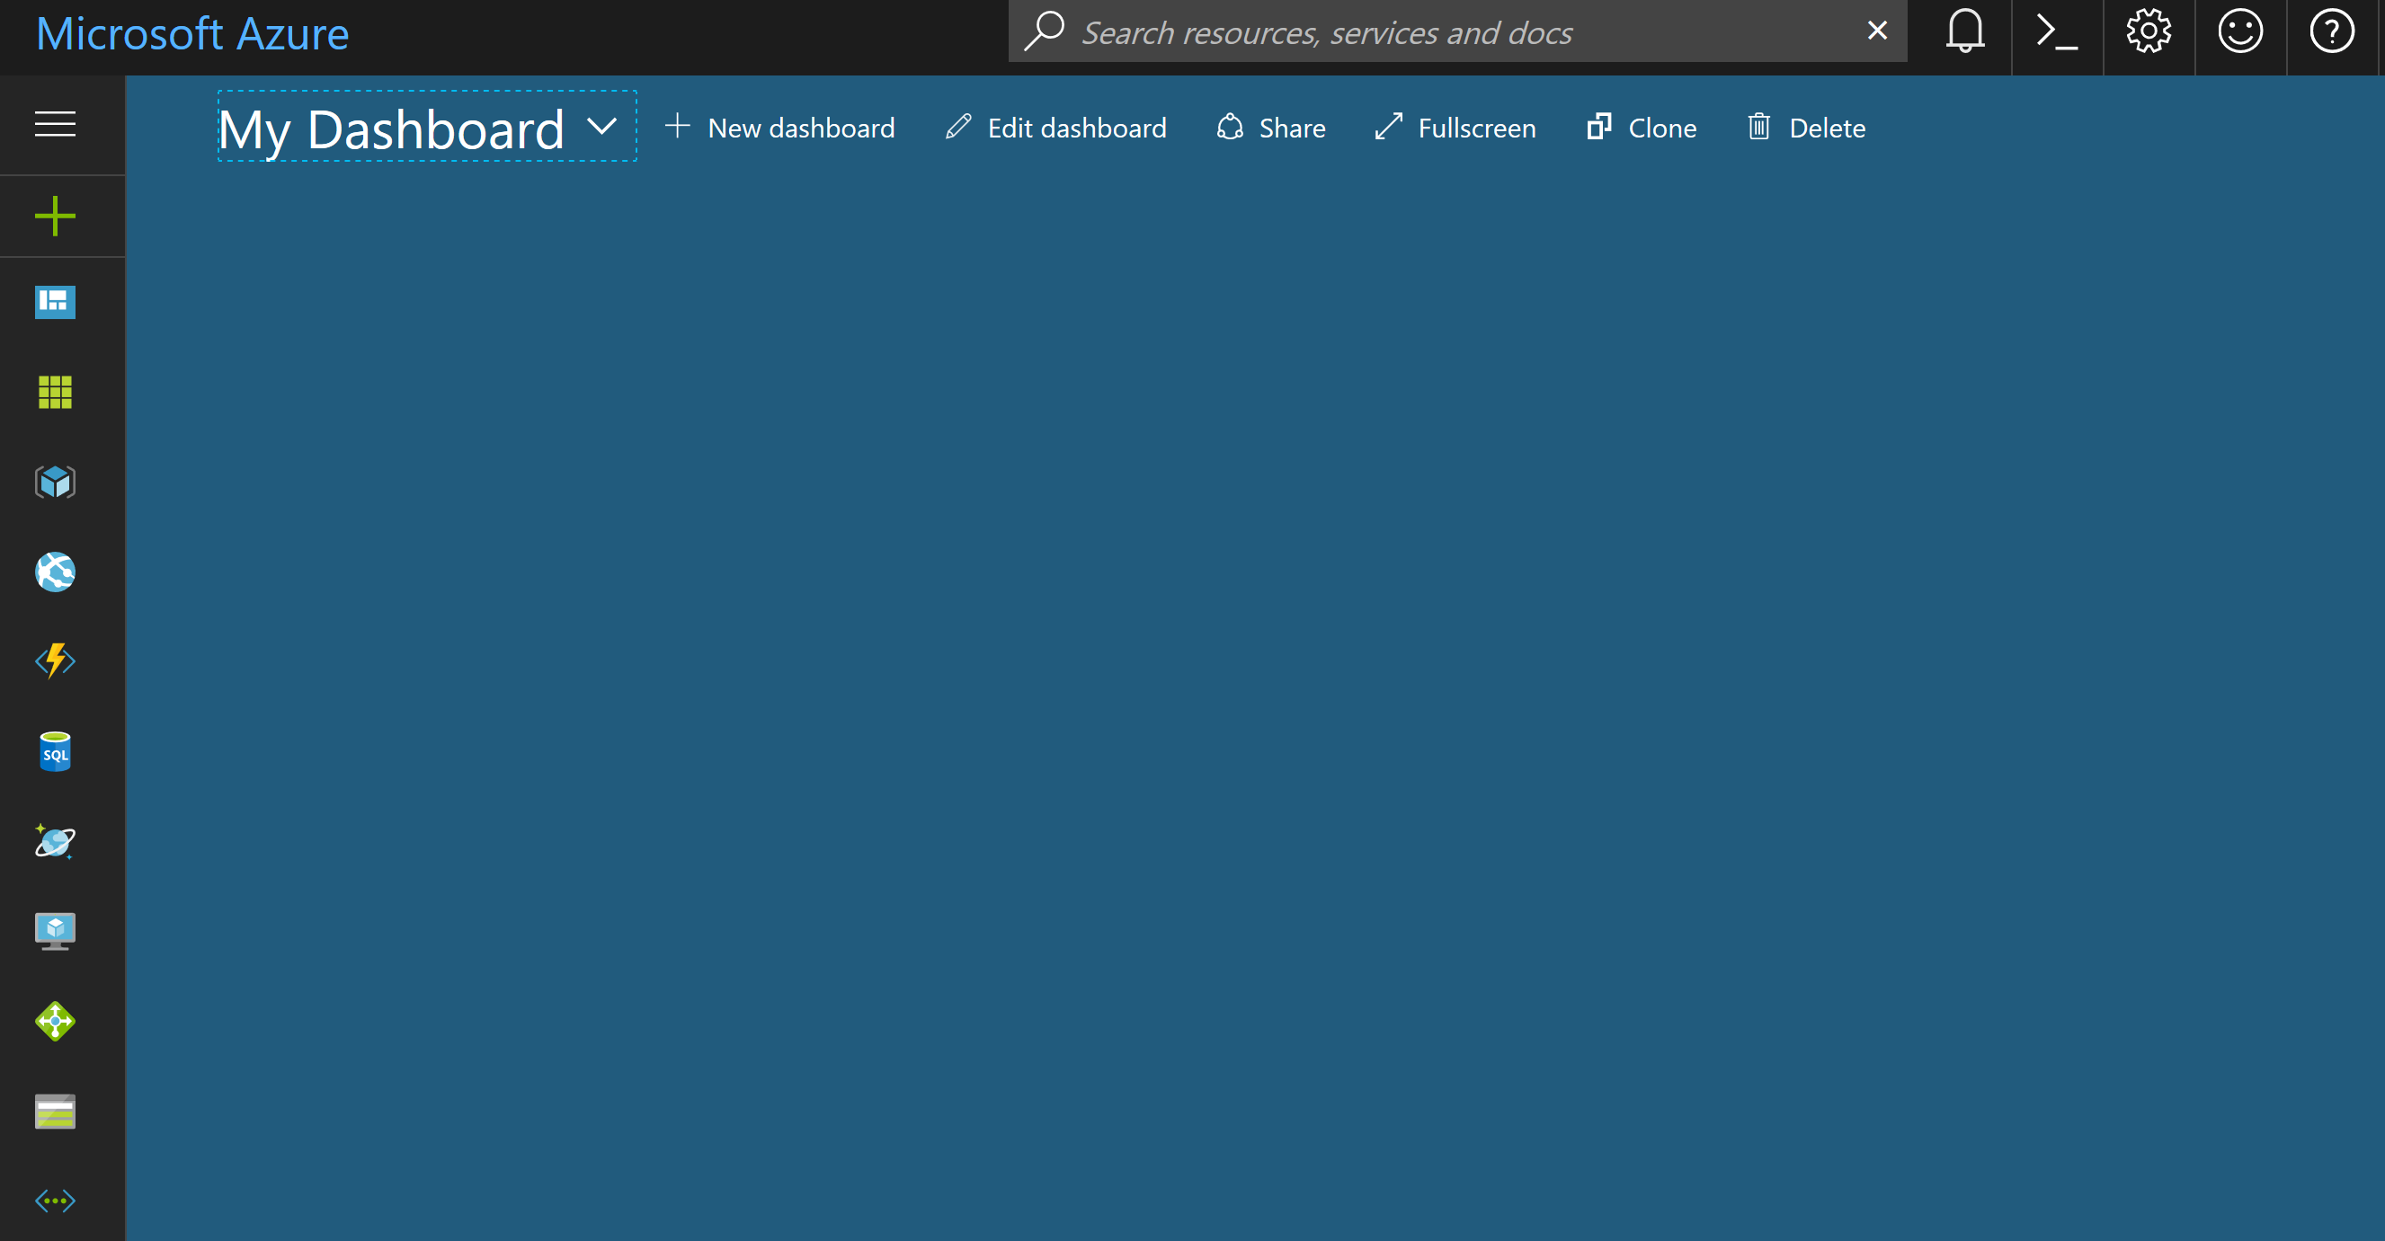Click the Microsoft Azure logo text

[x=192, y=34]
